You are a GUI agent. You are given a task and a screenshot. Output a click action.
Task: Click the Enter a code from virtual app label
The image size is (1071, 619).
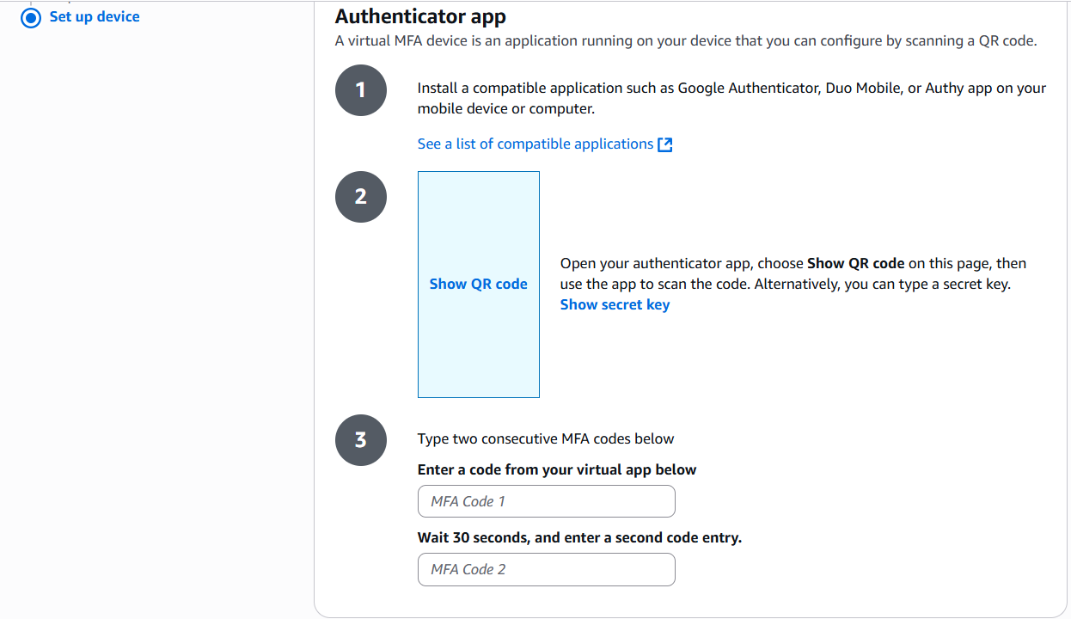[x=557, y=469]
